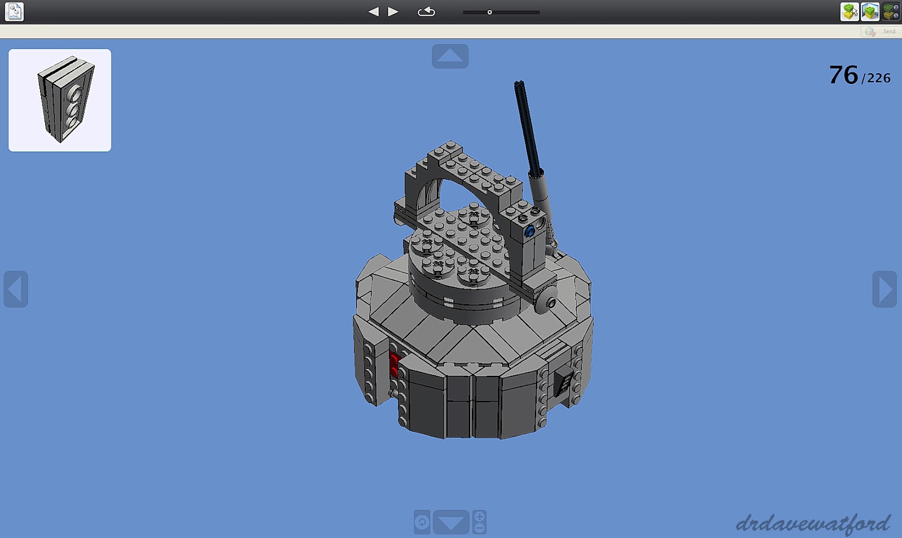Switch to the Building Guide numbered-steps mode
The image size is (902, 538).
pos(890,11)
